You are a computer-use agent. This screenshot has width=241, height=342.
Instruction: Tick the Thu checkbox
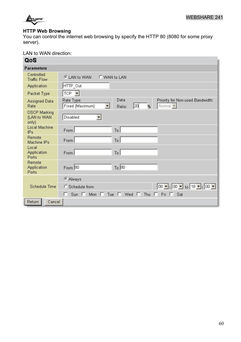click(x=139, y=194)
